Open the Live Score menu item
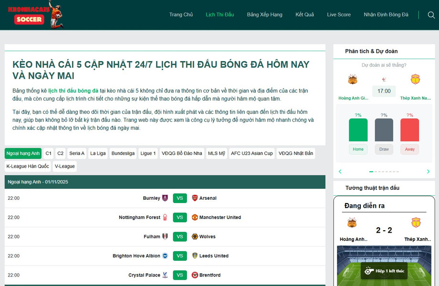439x286 pixels. (x=339, y=15)
